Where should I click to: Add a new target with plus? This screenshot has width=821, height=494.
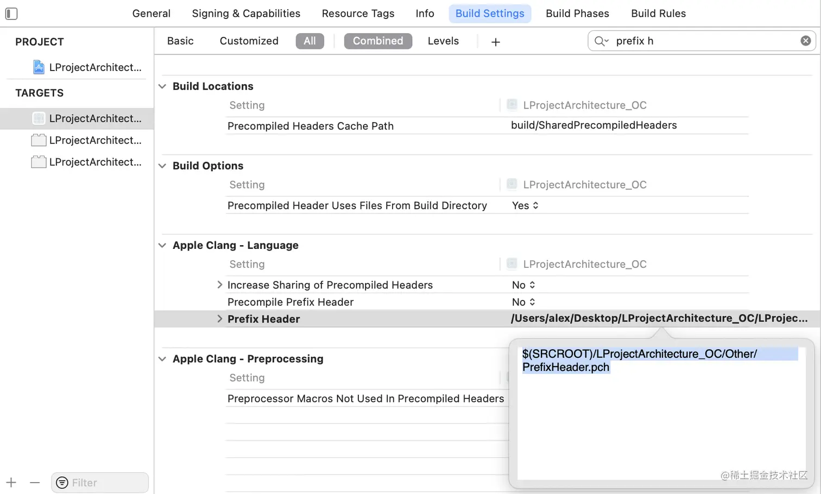point(11,482)
